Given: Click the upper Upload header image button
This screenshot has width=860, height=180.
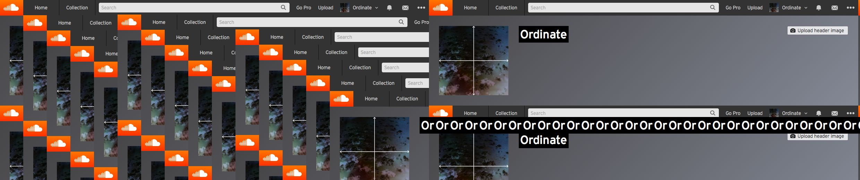Looking at the screenshot, I should (818, 30).
